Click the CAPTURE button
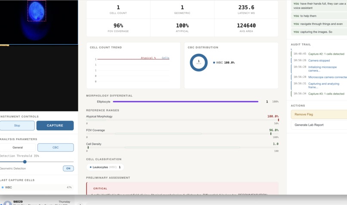 (55, 125)
